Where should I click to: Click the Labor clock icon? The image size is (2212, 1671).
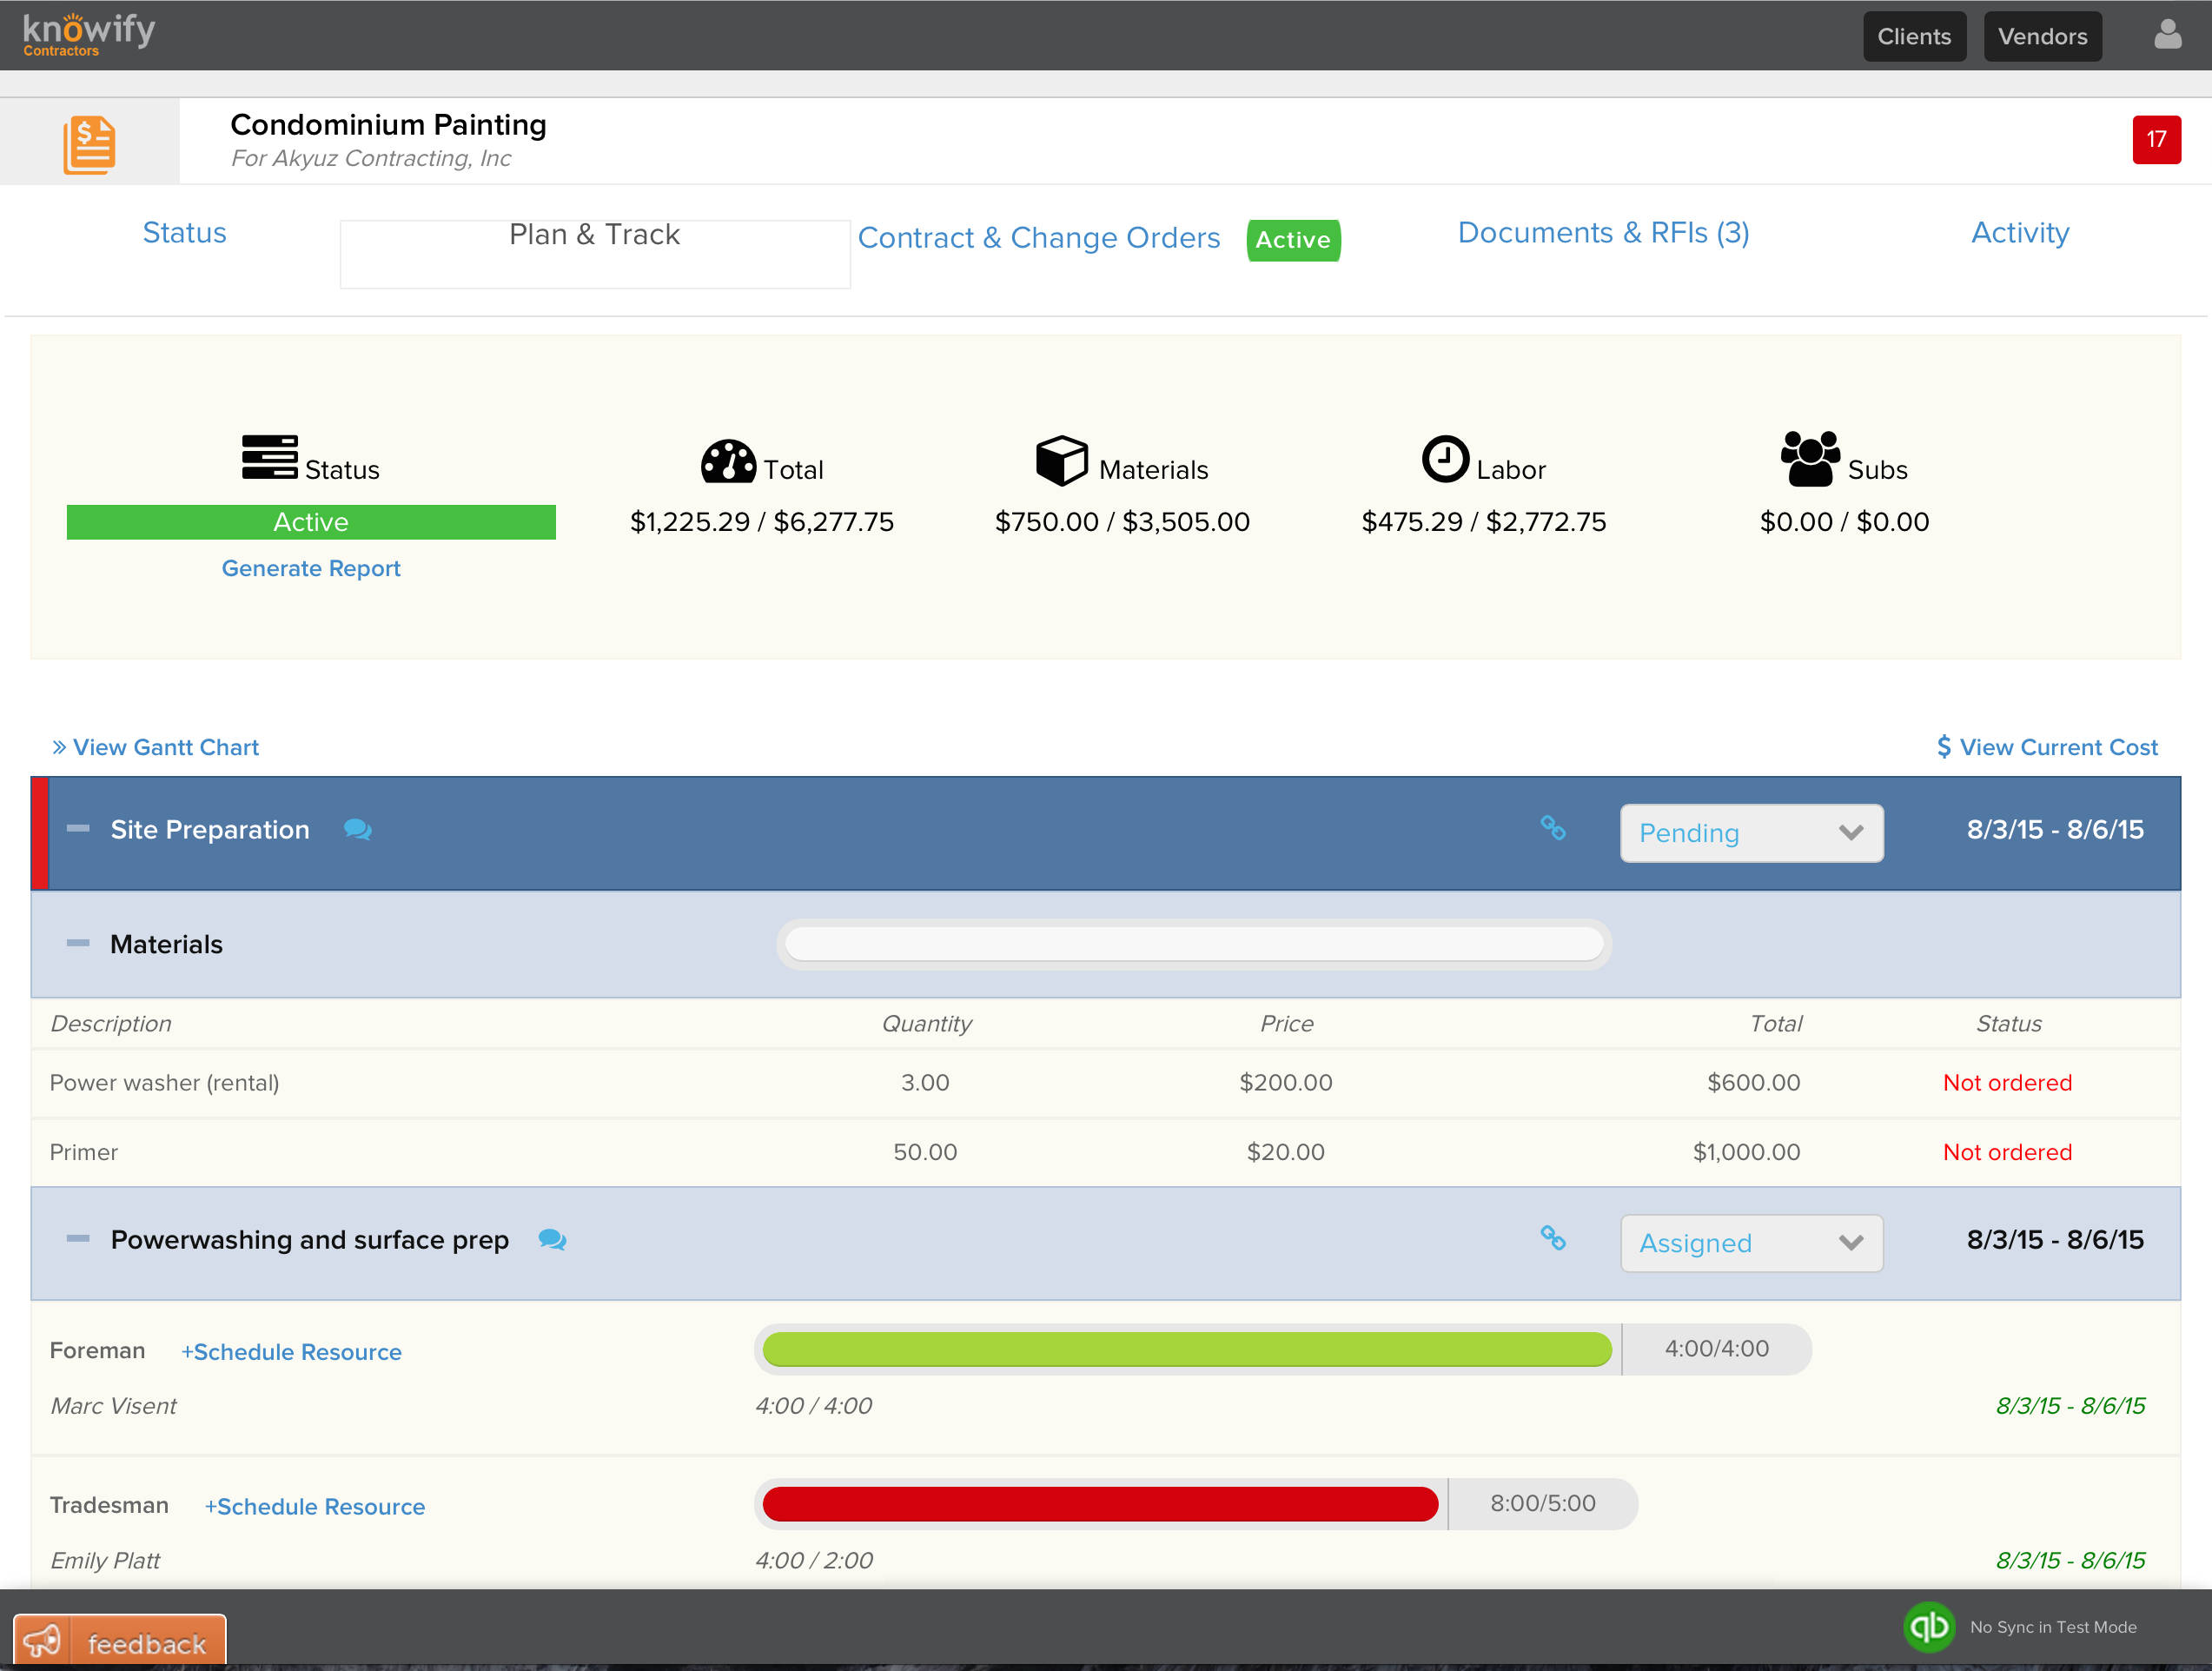pos(1444,459)
